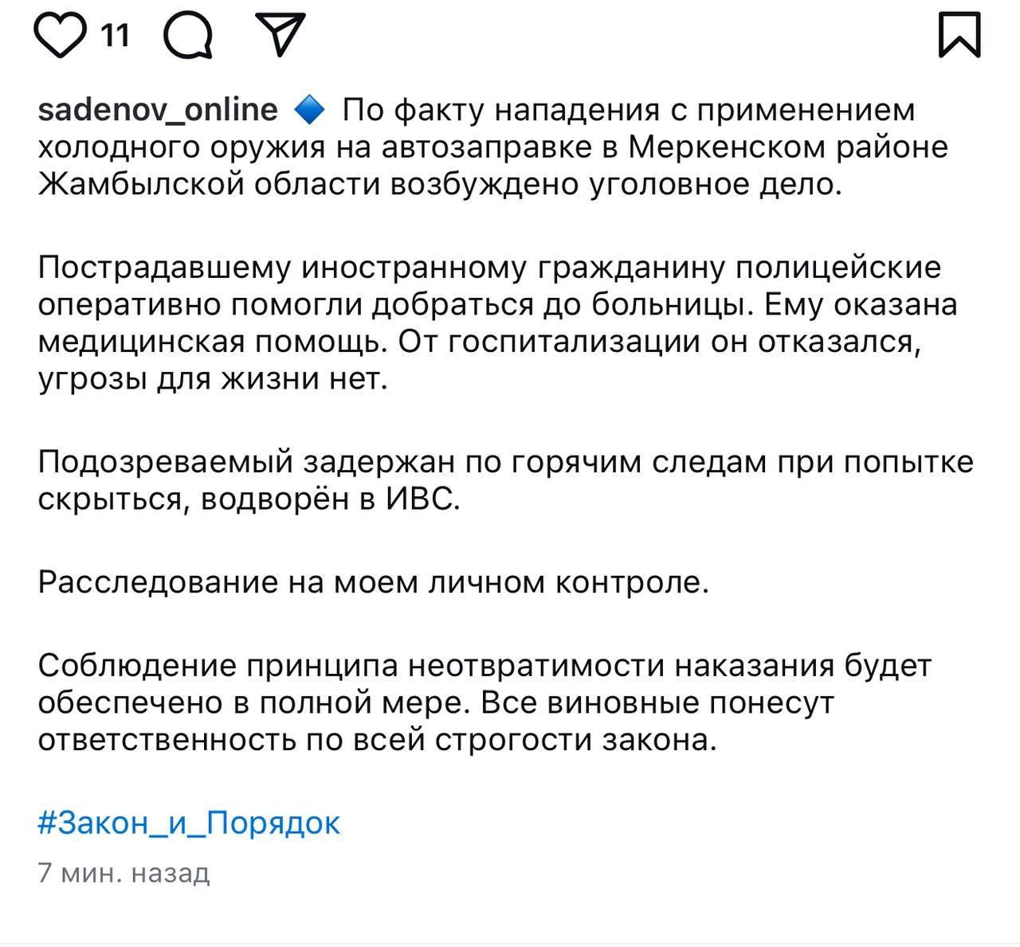Screen dimensions: 1020x947
Task: Click the paragraph starting "Подозреваемый задержан"
Action: pos(505,481)
